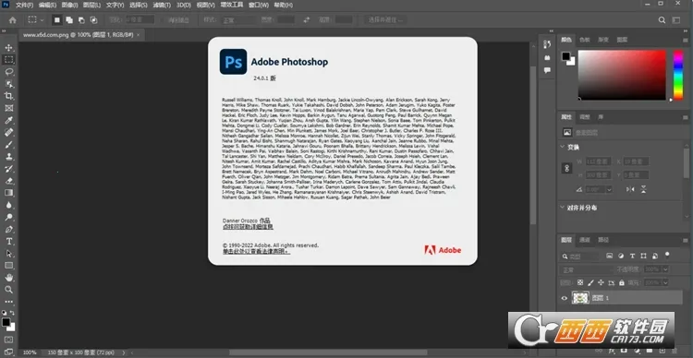Screen dimensions: 693x358
Task: Open the Comments panel speech-bubble icon
Action: (548, 70)
